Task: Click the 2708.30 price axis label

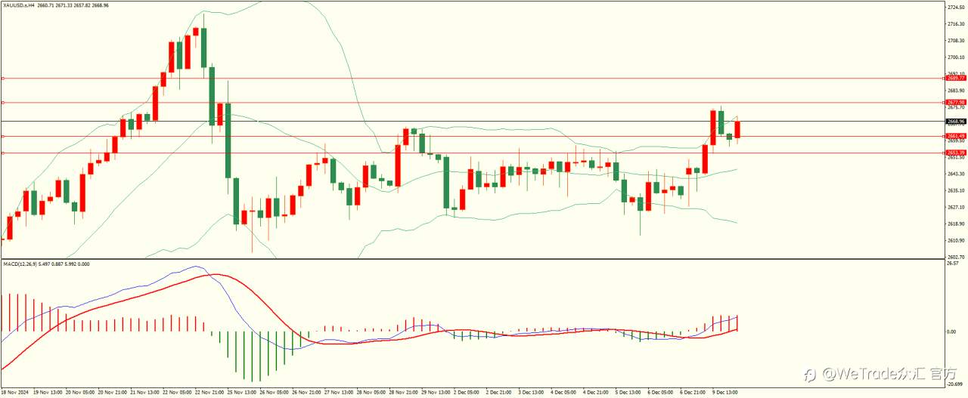Action: 956,40
